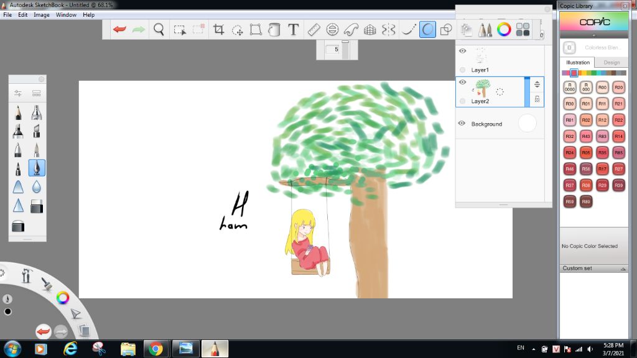Select the Marker brush in brush palette

pos(18,131)
